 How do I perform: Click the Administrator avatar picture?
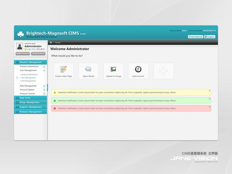(19, 46)
